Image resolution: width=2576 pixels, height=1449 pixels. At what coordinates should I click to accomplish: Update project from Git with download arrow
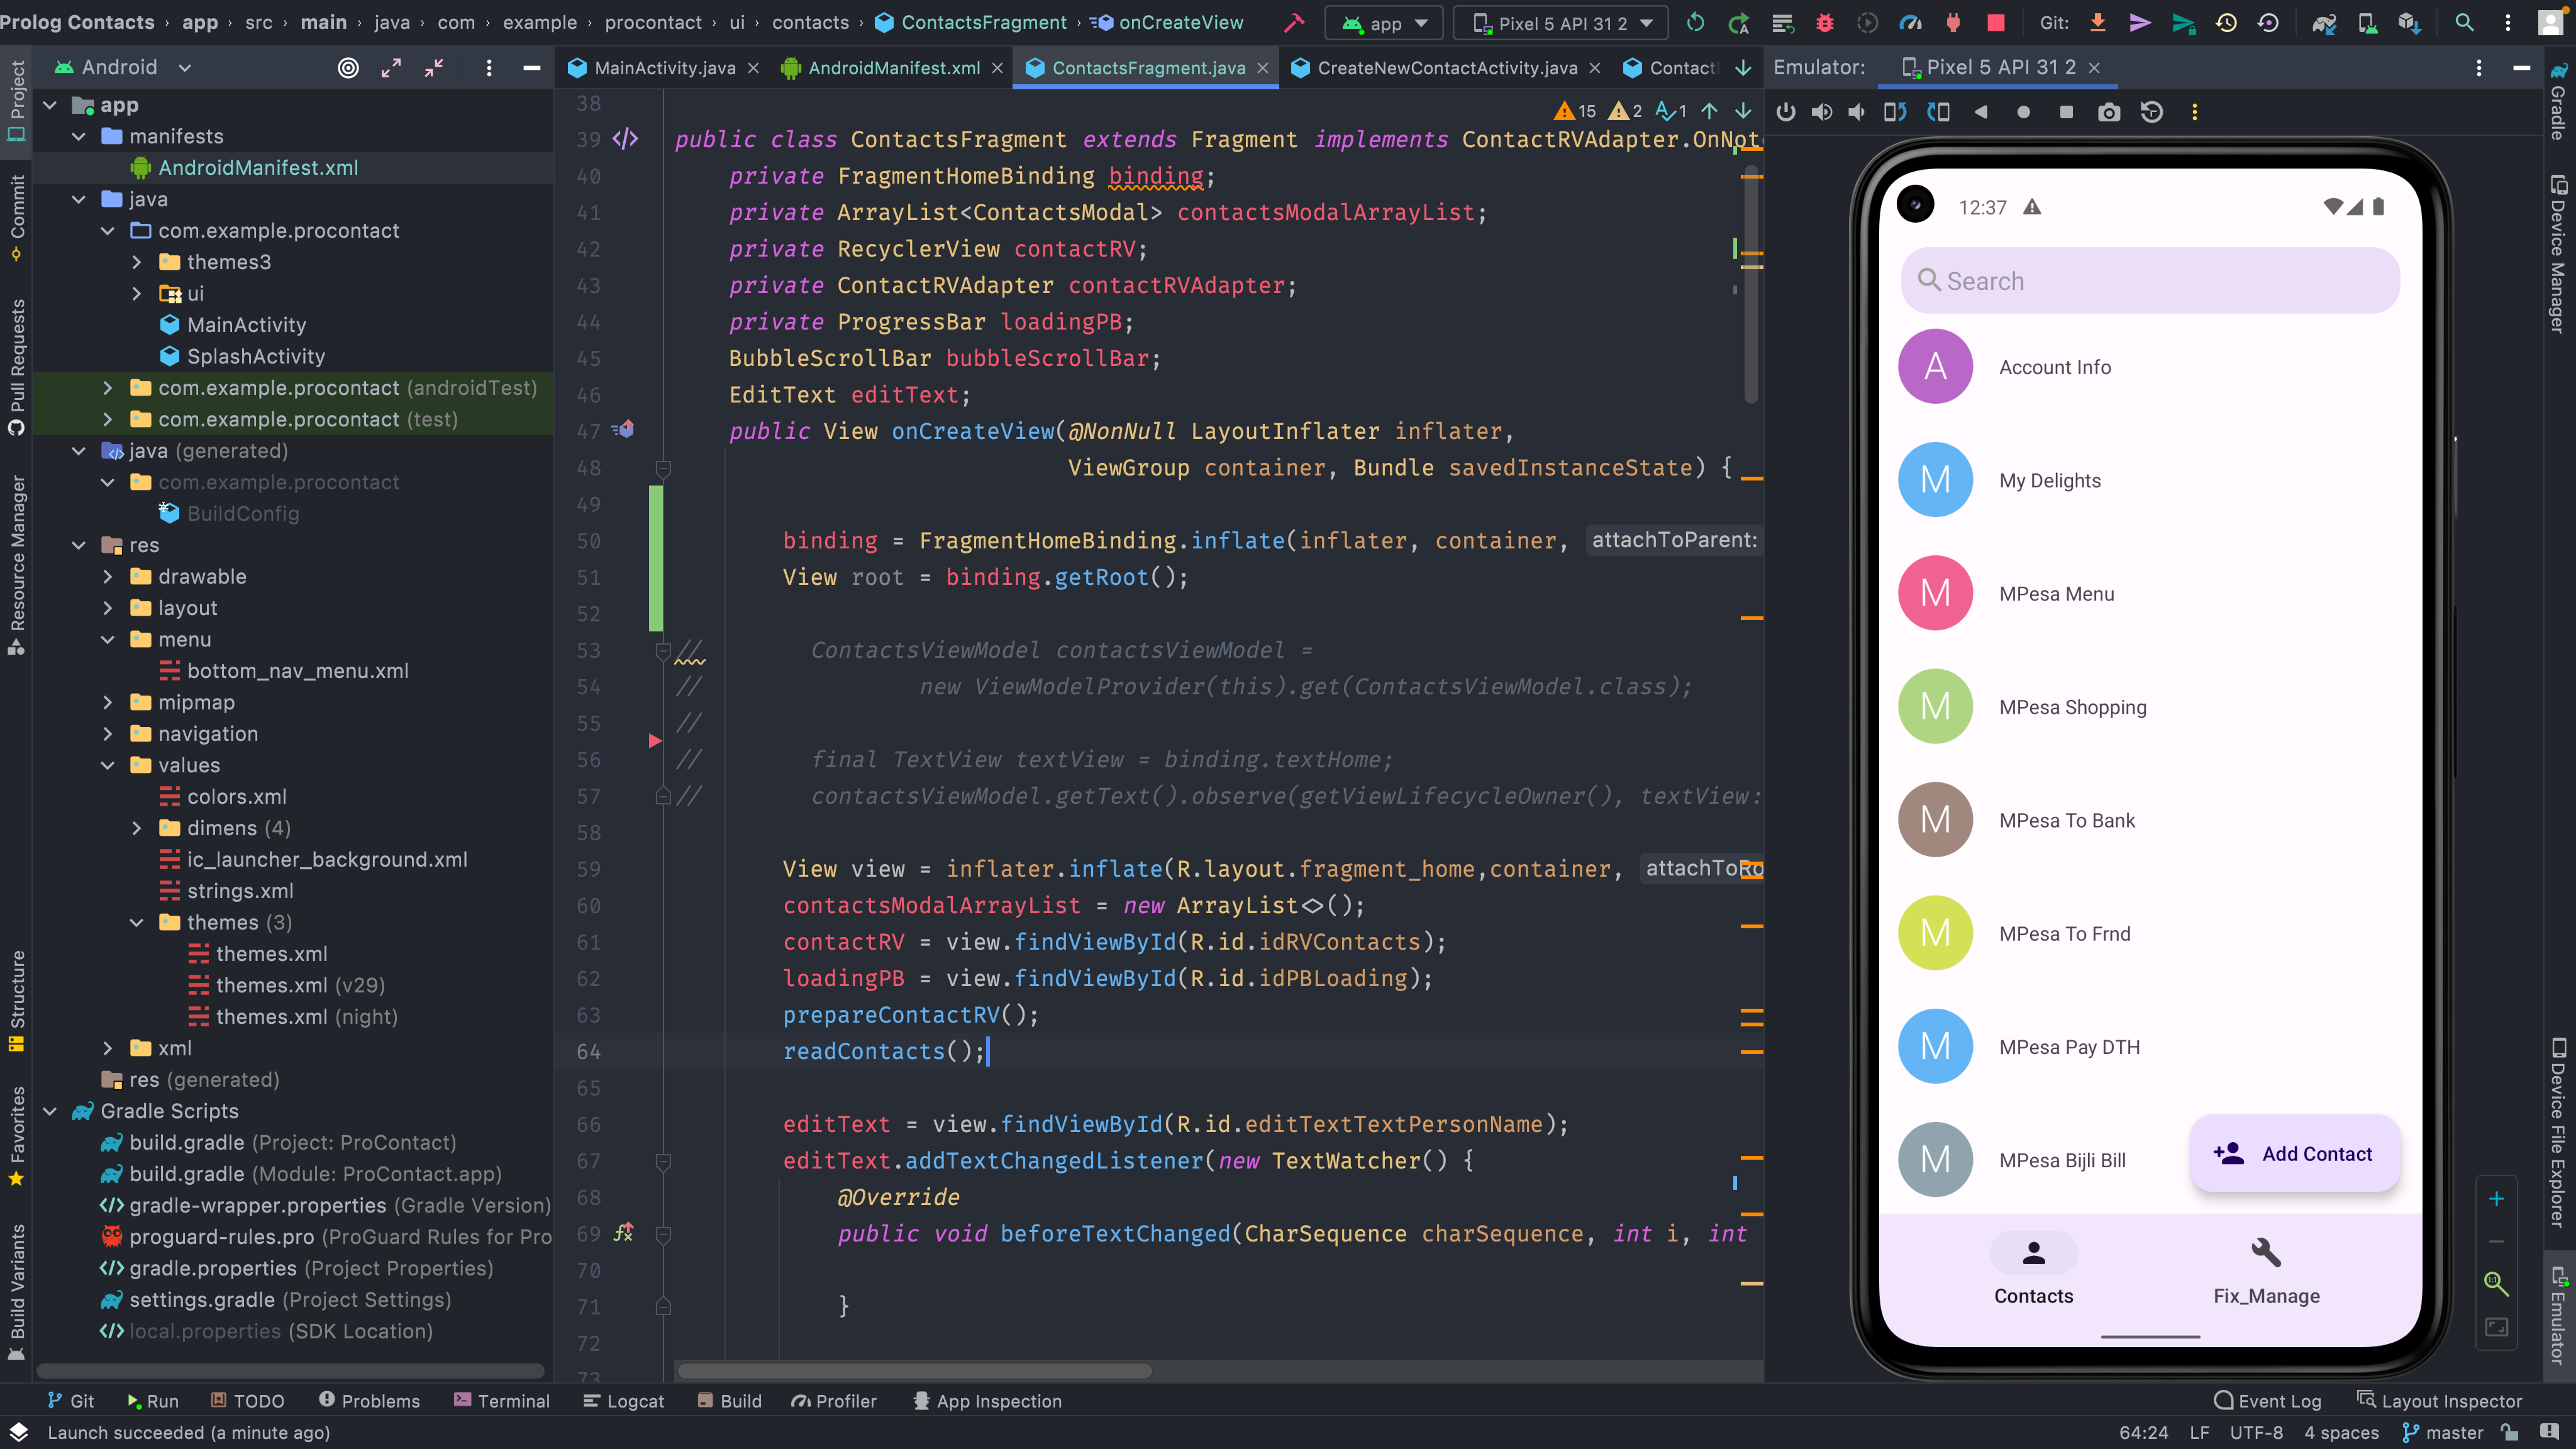[x=2097, y=22]
